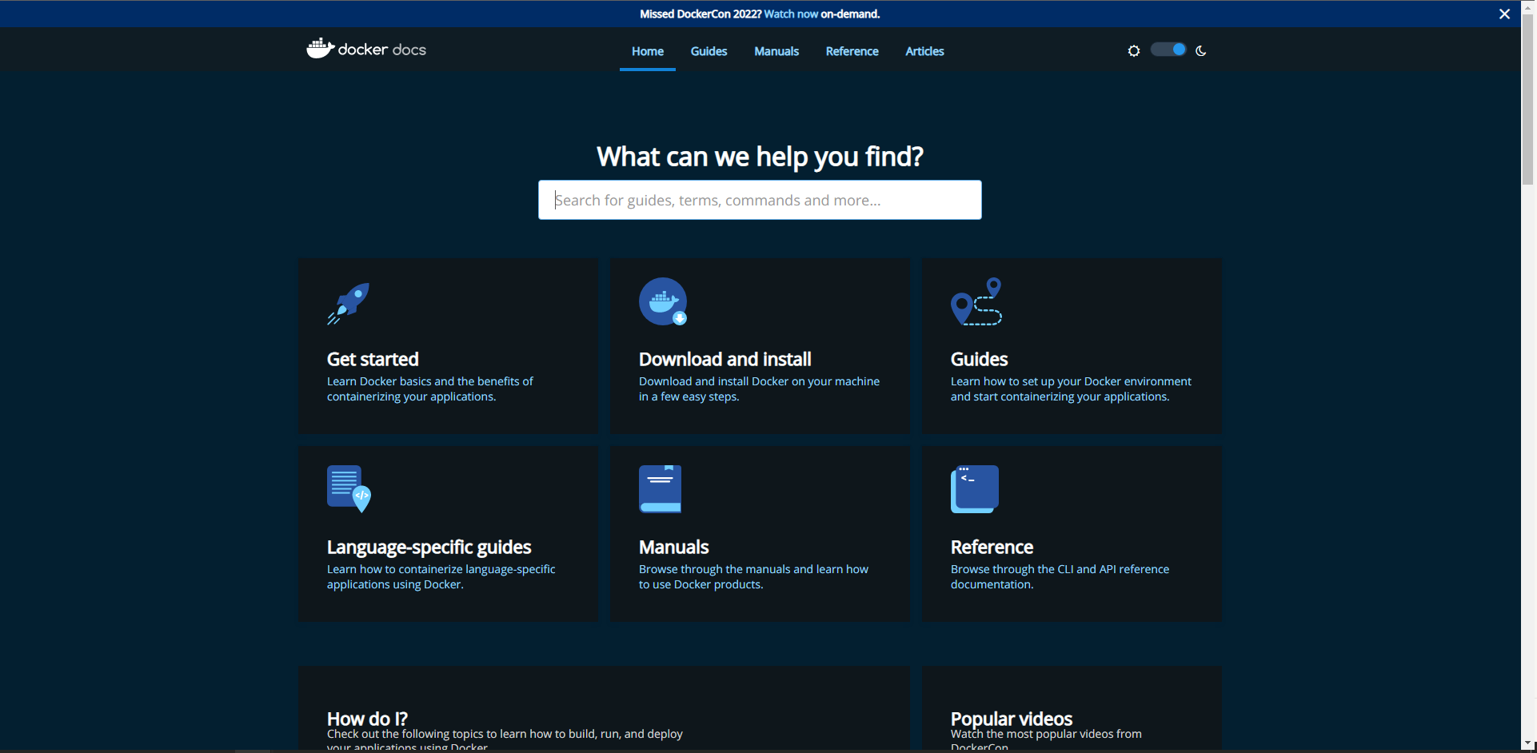Open the Manuals navigation tab
This screenshot has width=1537, height=753.
click(x=776, y=51)
